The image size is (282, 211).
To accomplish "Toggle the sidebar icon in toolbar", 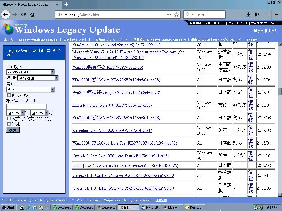I will 266,15.
